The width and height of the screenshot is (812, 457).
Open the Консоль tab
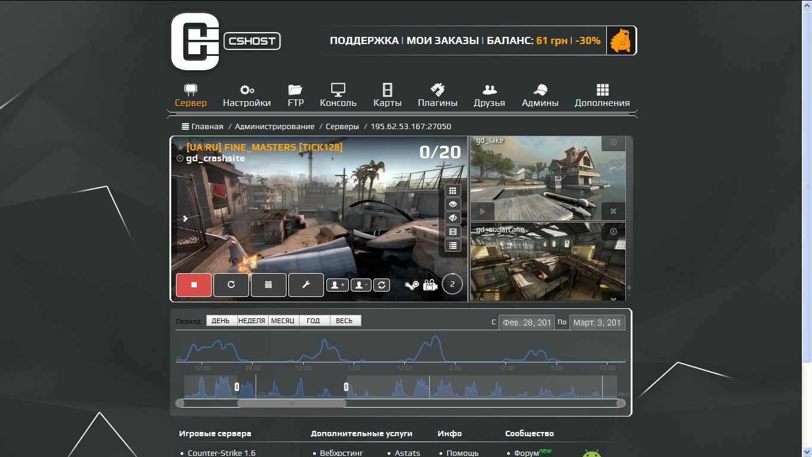tap(338, 95)
